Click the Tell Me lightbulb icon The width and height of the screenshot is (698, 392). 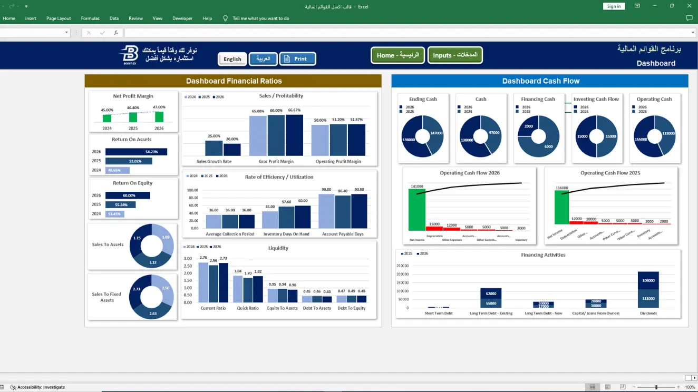coord(226,18)
